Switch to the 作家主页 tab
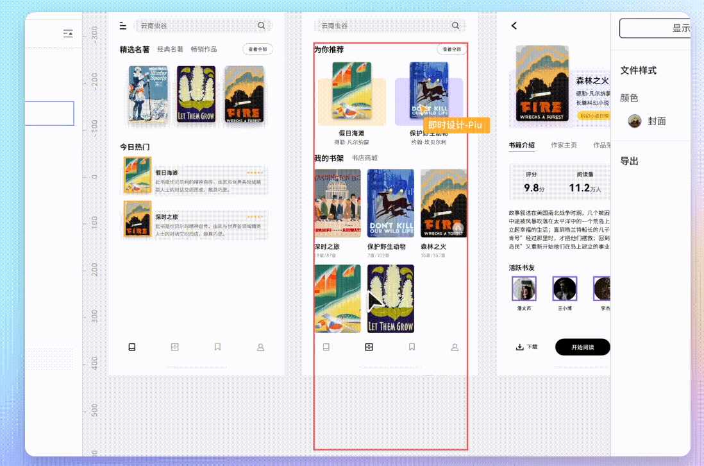 click(564, 145)
